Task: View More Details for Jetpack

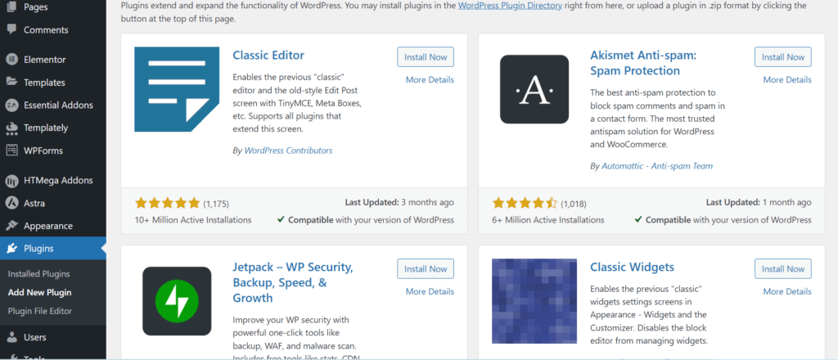Action: 430,291
